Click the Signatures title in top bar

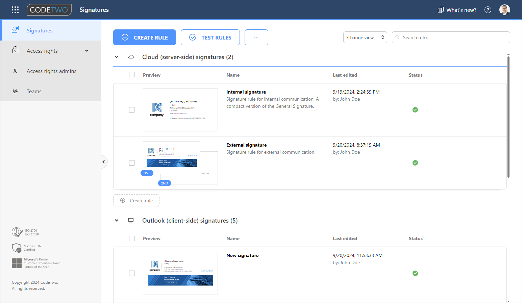[94, 10]
